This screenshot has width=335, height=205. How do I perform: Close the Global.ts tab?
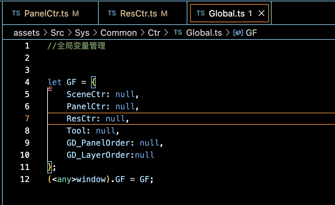click(261, 13)
